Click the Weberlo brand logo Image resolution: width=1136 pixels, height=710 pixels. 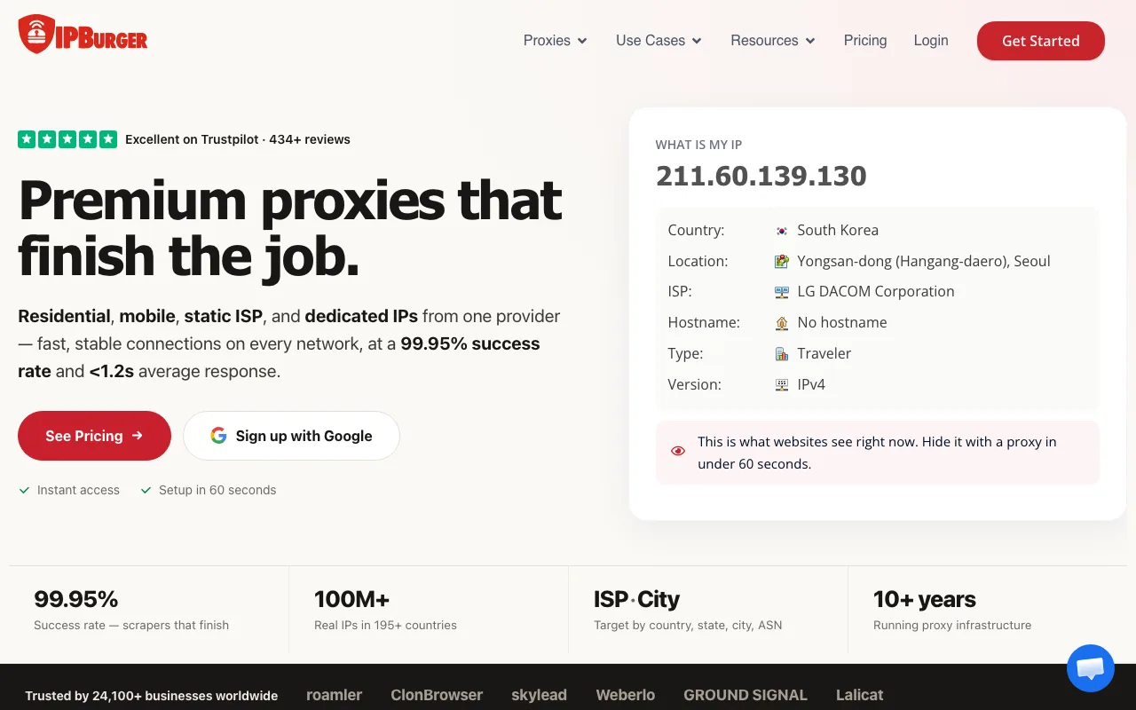pyautogui.click(x=626, y=695)
